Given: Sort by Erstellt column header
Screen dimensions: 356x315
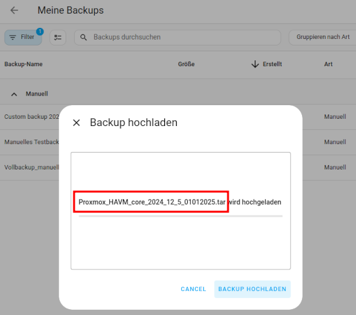Looking at the screenshot, I should pos(272,64).
